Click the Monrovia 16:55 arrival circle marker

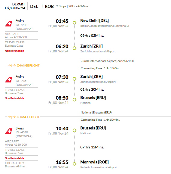[x=74, y=164]
